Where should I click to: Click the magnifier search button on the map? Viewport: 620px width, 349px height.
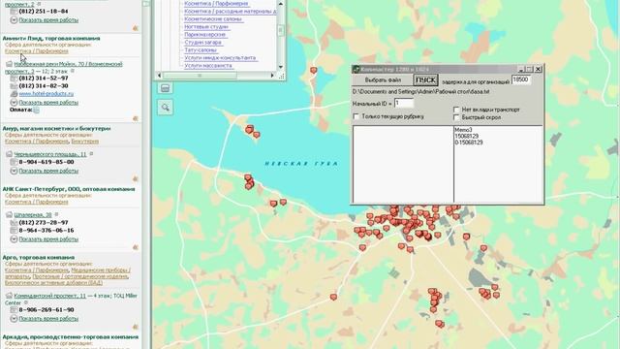click(166, 108)
